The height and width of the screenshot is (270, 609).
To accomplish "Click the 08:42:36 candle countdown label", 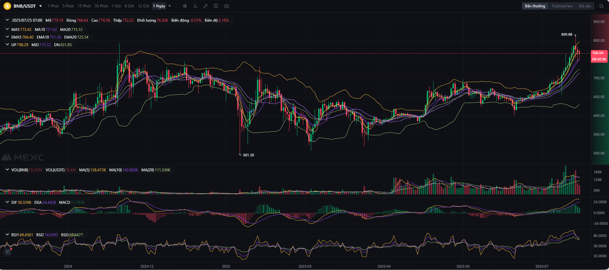I will click(x=599, y=59).
